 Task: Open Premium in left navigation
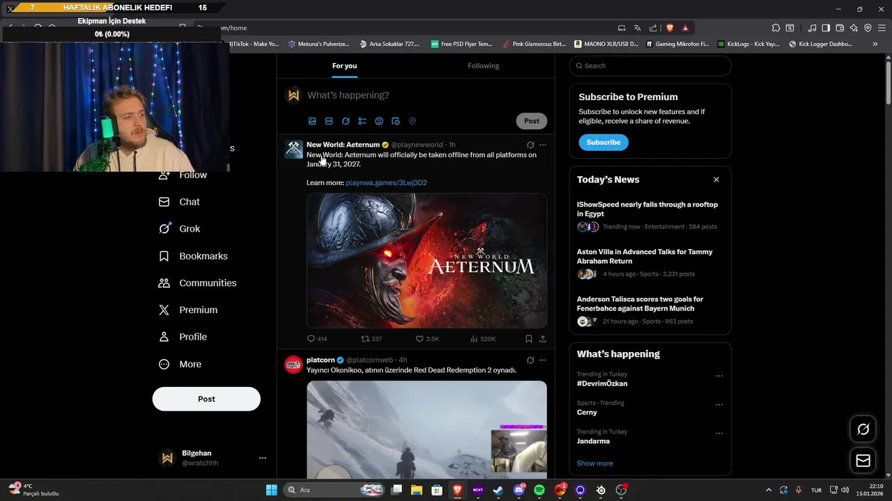pyautogui.click(x=188, y=310)
